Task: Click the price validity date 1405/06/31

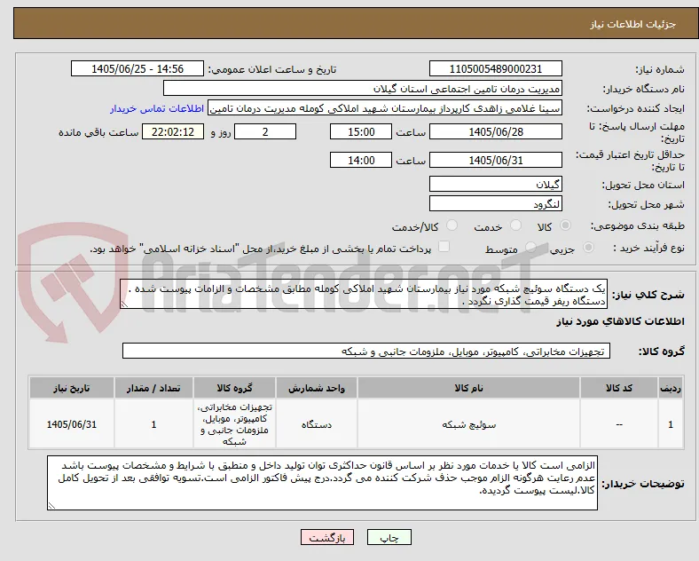Action: tap(496, 160)
